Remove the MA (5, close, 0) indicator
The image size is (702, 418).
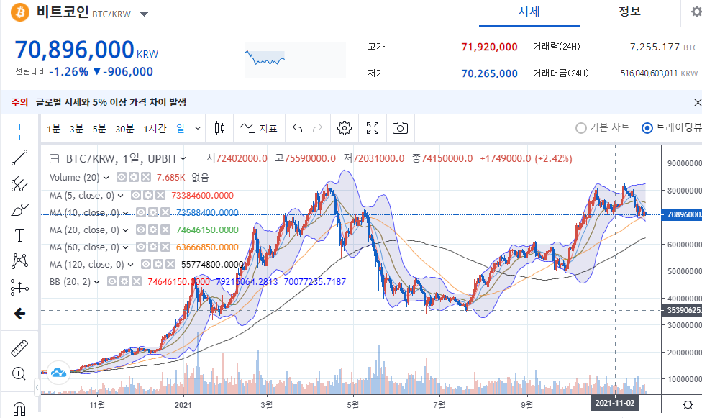coord(160,196)
